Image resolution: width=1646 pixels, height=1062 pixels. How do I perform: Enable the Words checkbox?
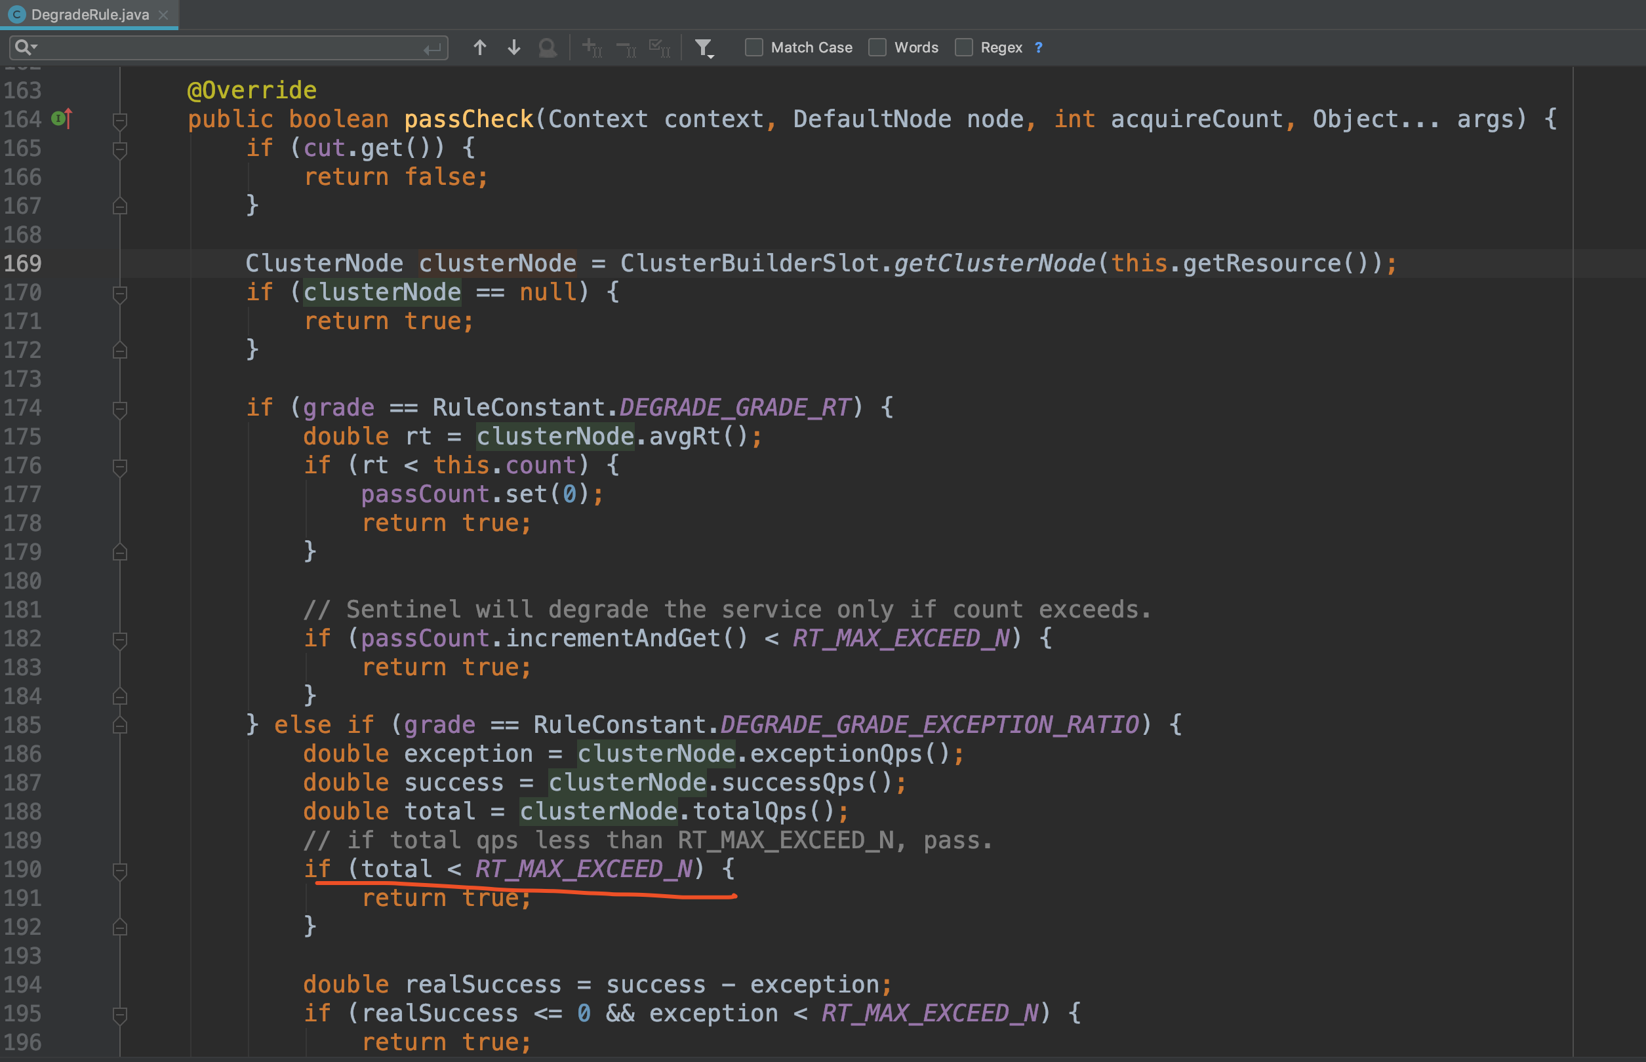[877, 47]
